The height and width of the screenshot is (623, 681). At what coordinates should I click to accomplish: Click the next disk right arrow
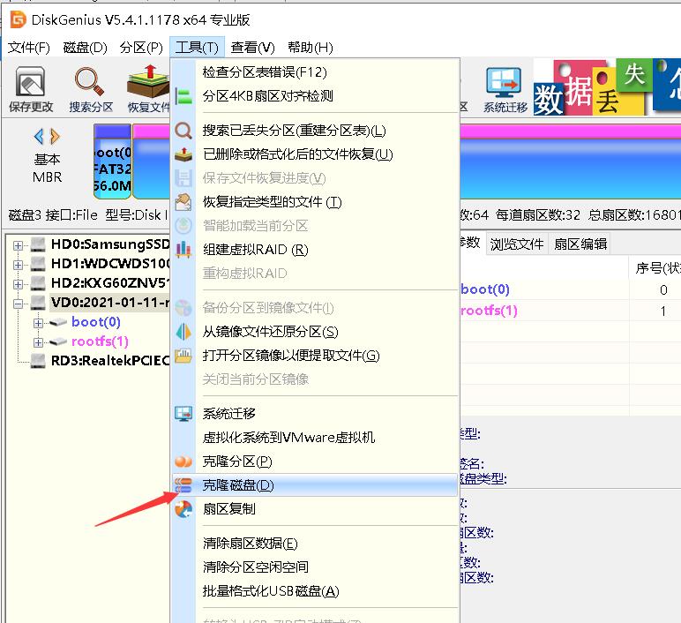[55, 137]
